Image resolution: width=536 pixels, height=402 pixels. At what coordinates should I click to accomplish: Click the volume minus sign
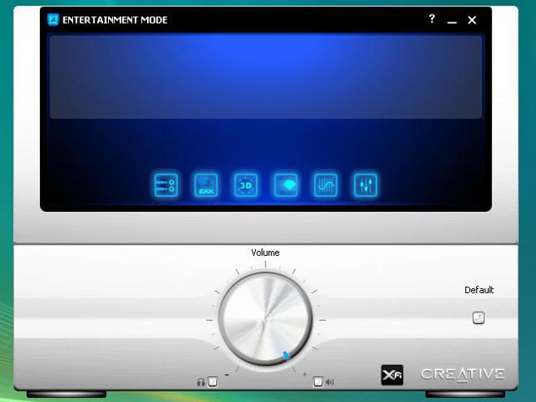(x=227, y=374)
